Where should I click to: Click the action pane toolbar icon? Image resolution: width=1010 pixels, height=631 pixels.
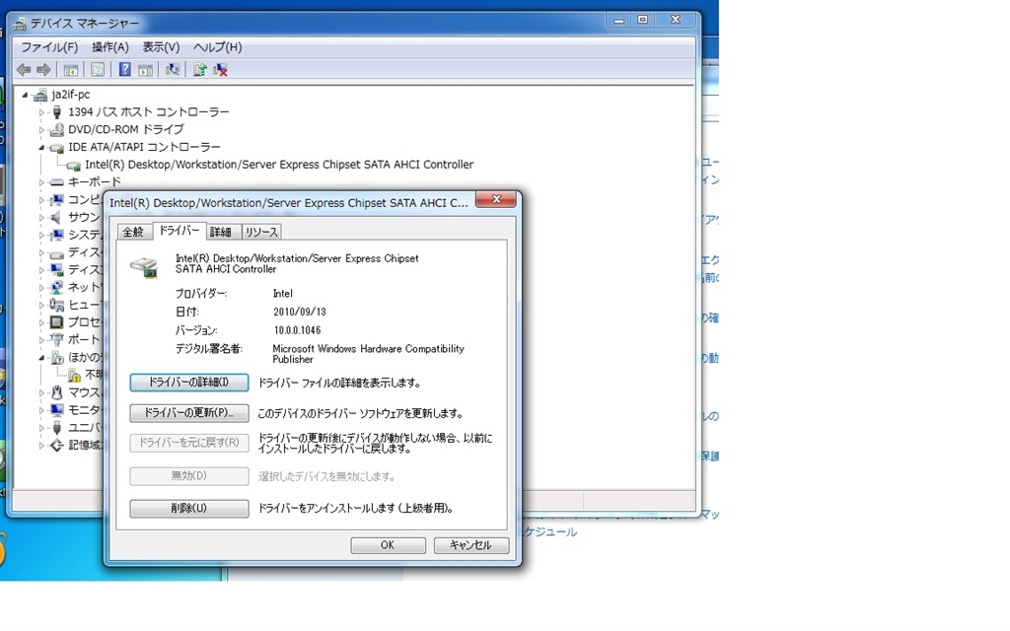point(146,70)
